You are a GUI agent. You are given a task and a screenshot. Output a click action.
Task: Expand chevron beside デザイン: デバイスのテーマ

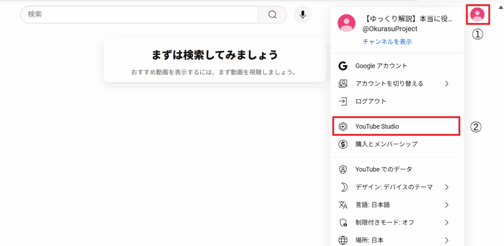coord(446,187)
